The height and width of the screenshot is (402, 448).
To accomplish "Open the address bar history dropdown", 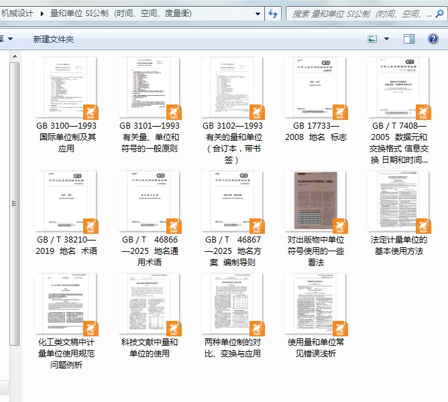I will point(258,13).
